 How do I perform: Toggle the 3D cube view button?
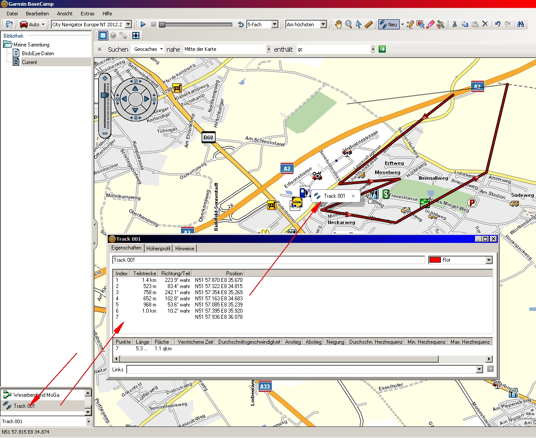tap(113, 36)
